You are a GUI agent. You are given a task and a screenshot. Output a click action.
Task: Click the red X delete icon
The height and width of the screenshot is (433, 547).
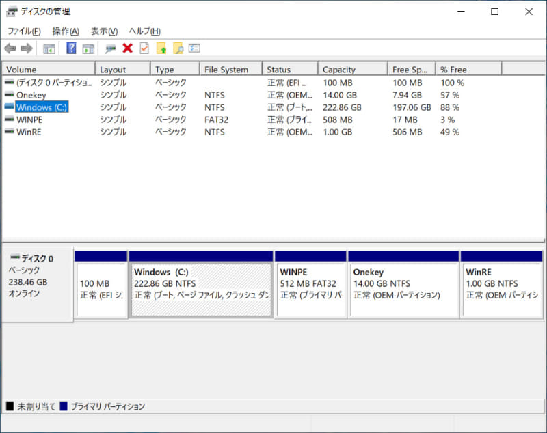tap(128, 48)
